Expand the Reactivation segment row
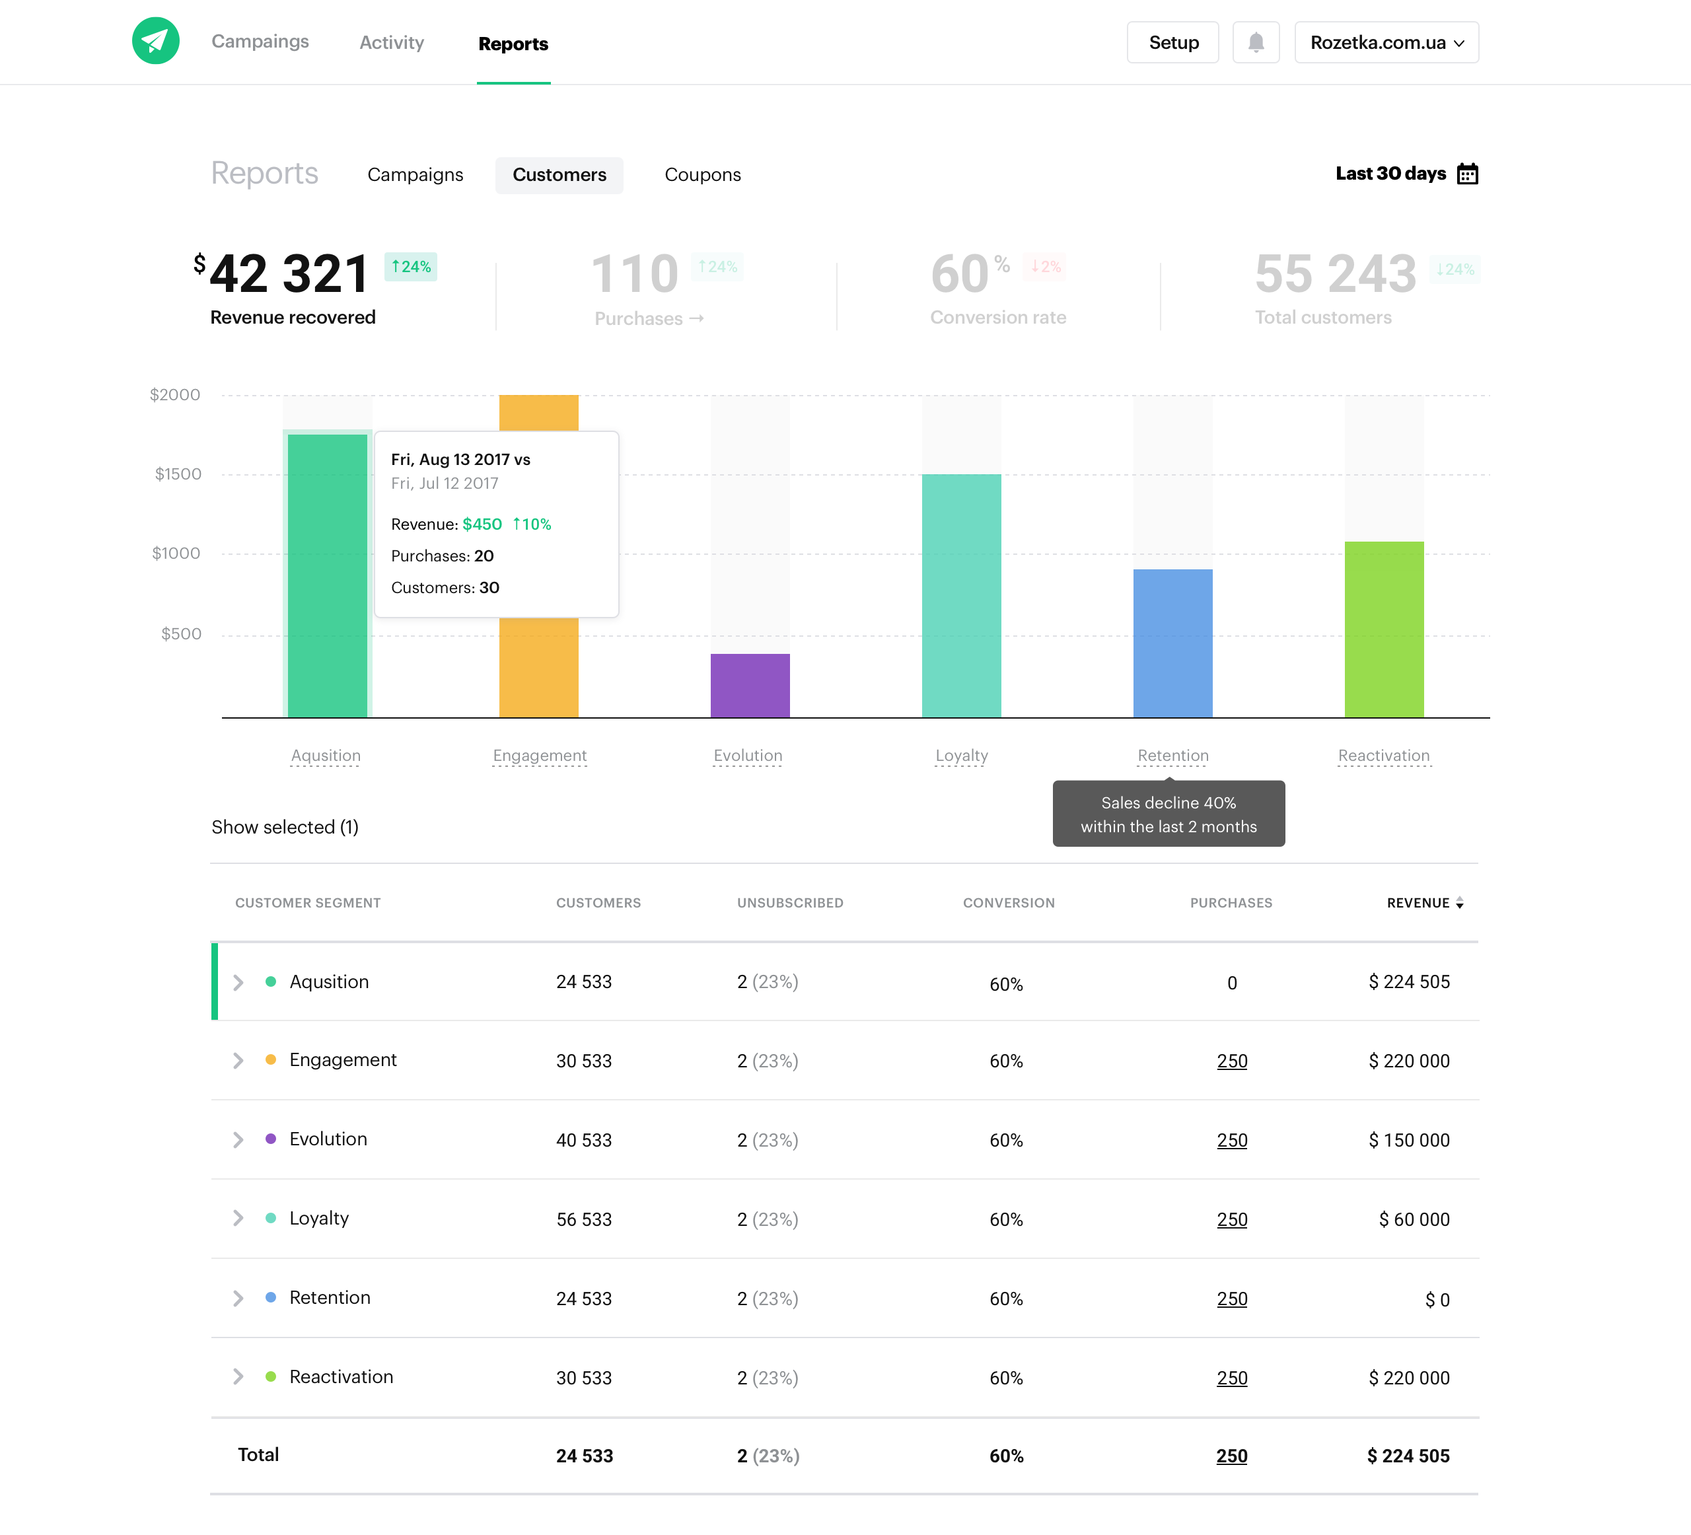This screenshot has width=1691, height=1535. click(238, 1376)
